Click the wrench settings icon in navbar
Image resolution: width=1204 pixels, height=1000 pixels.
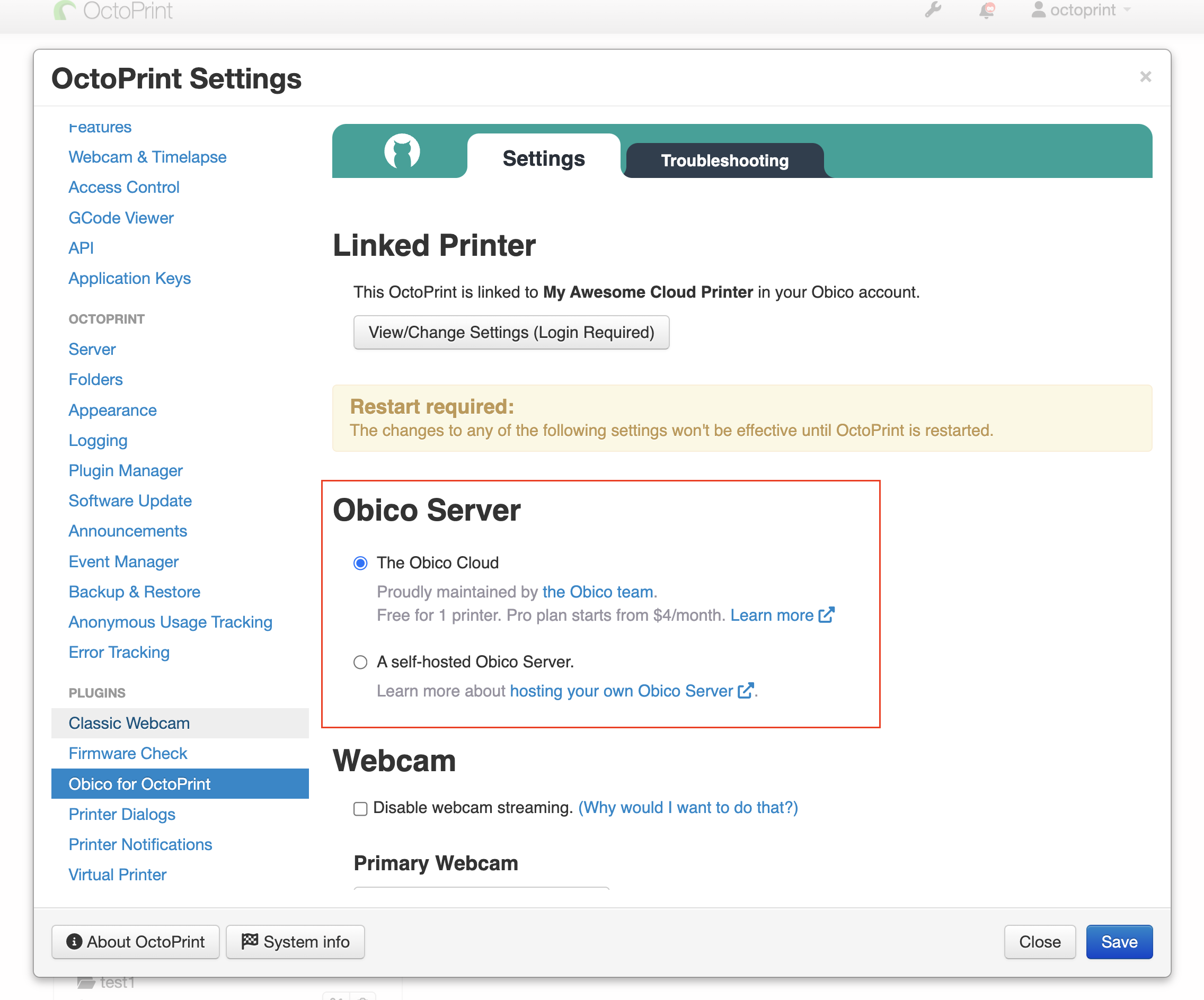pos(933,10)
